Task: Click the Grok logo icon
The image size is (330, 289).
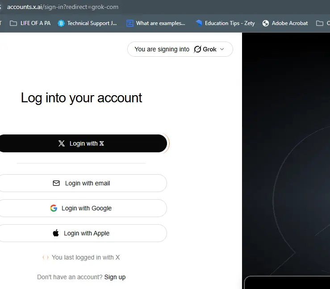Action: pos(197,49)
